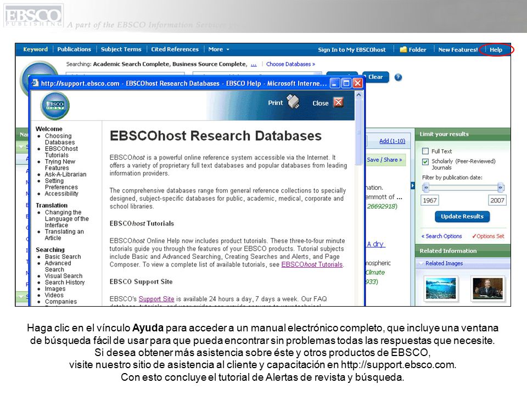Click the Update Results button
Viewport: 527px width, 395px height.
tap(462, 217)
